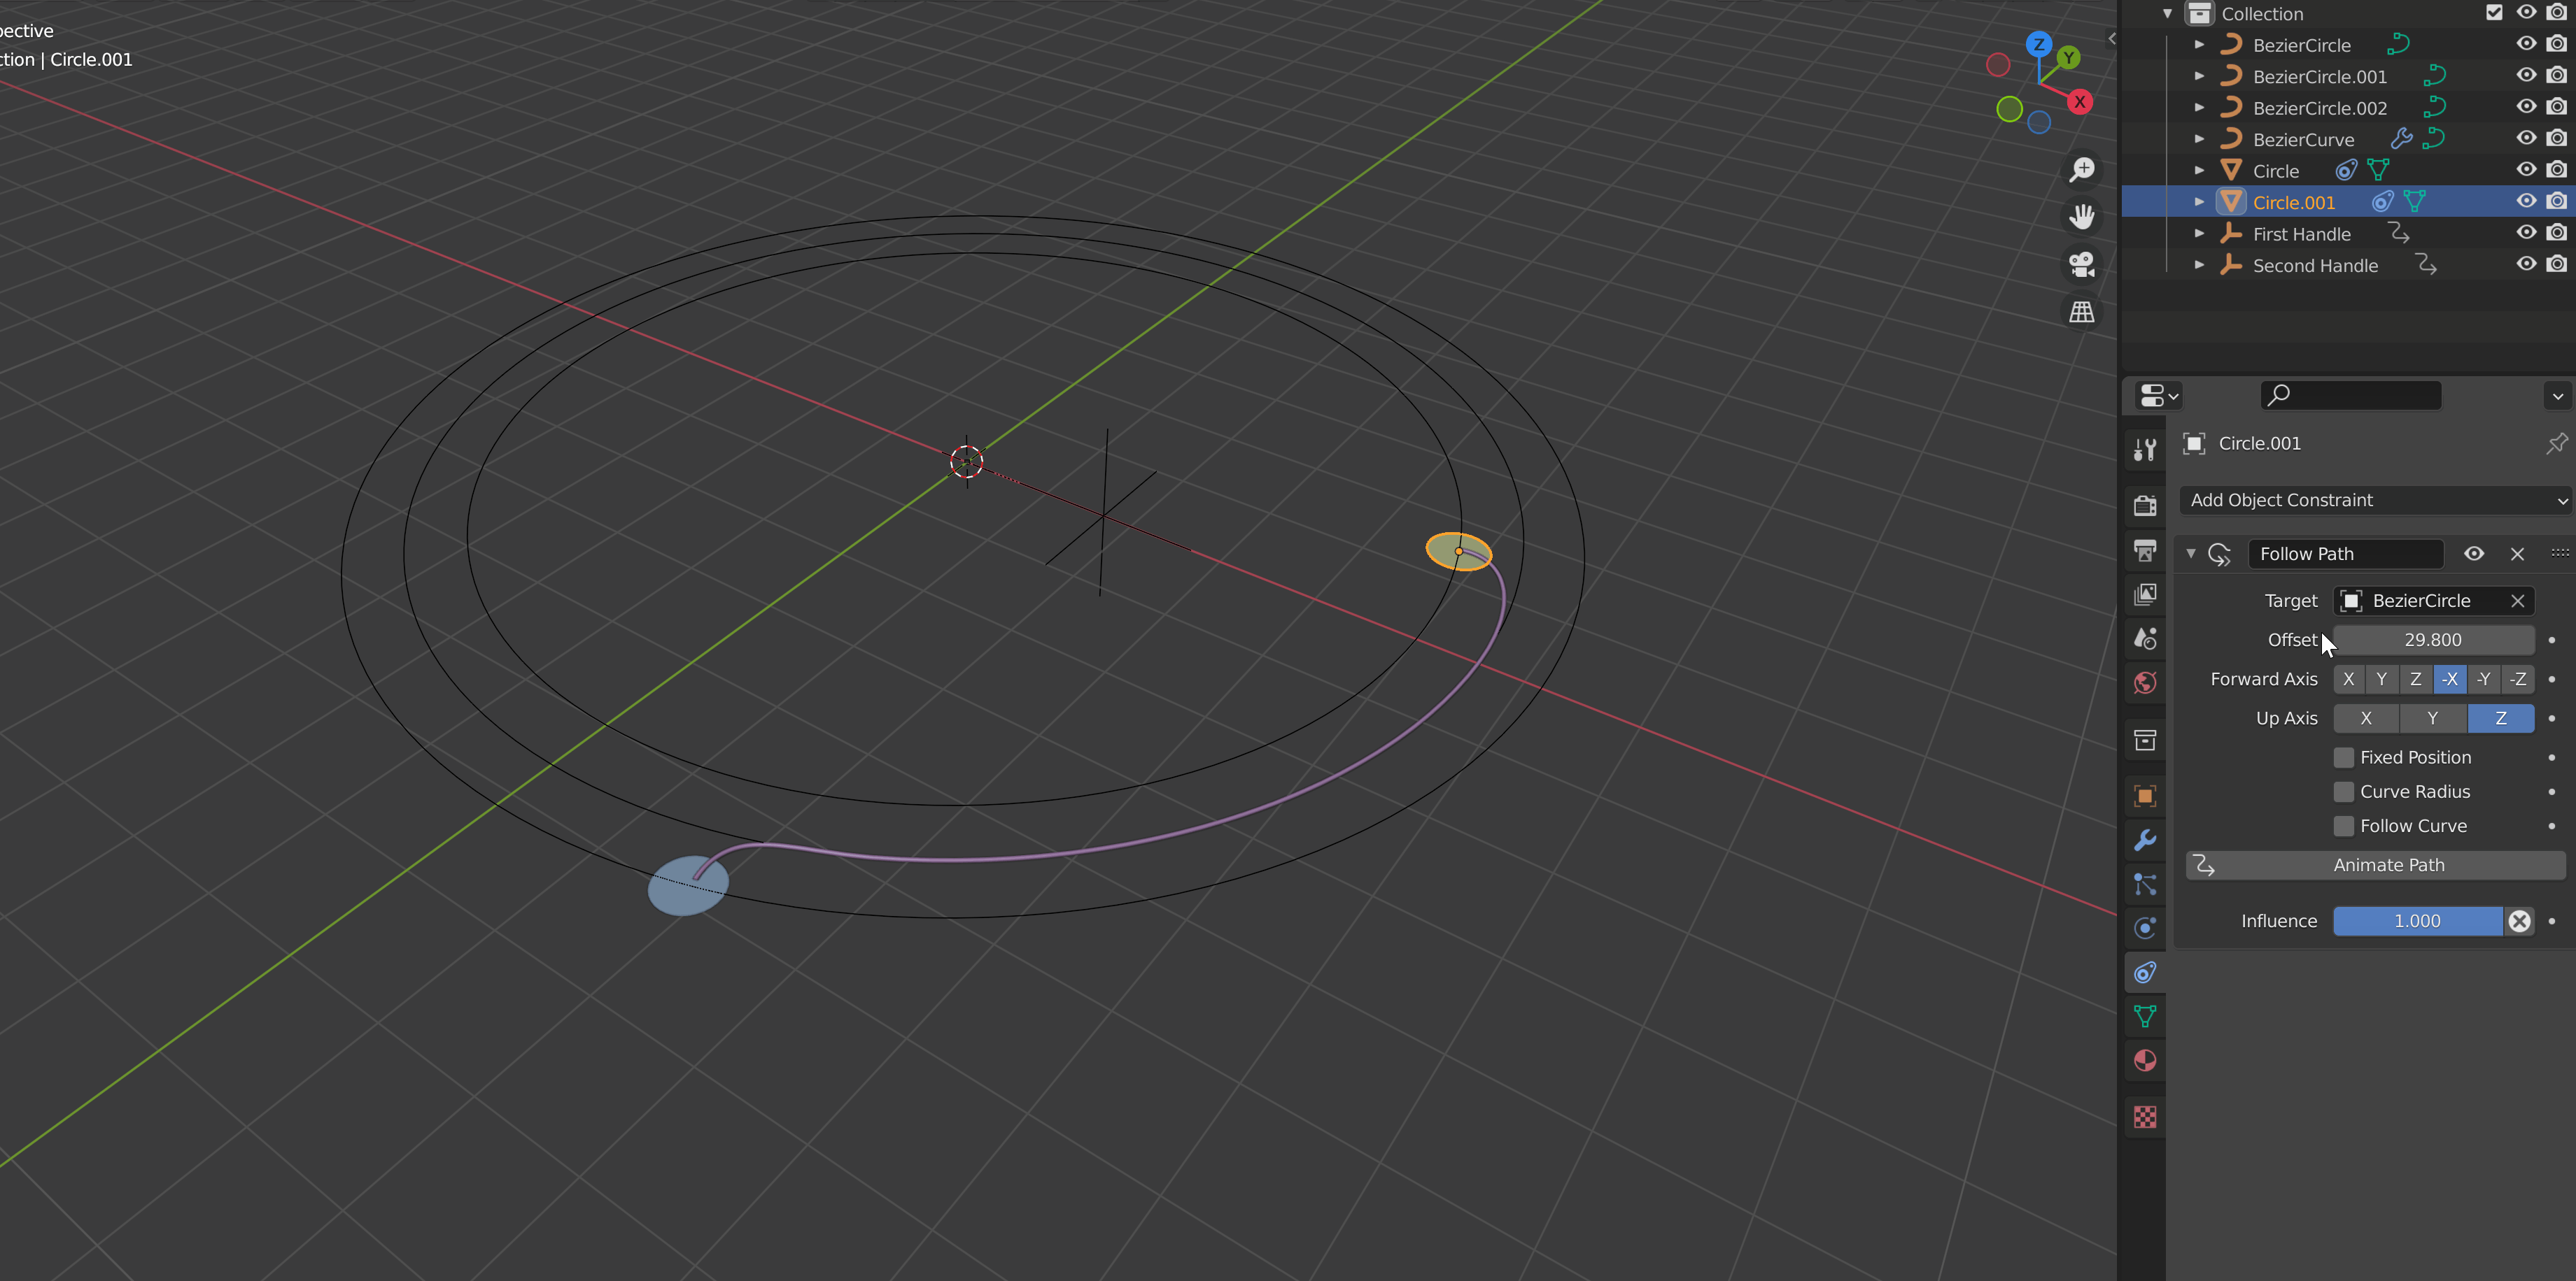Open properties editor type dropdown
Viewport: 2576px width, 1281px height.
tap(2158, 396)
